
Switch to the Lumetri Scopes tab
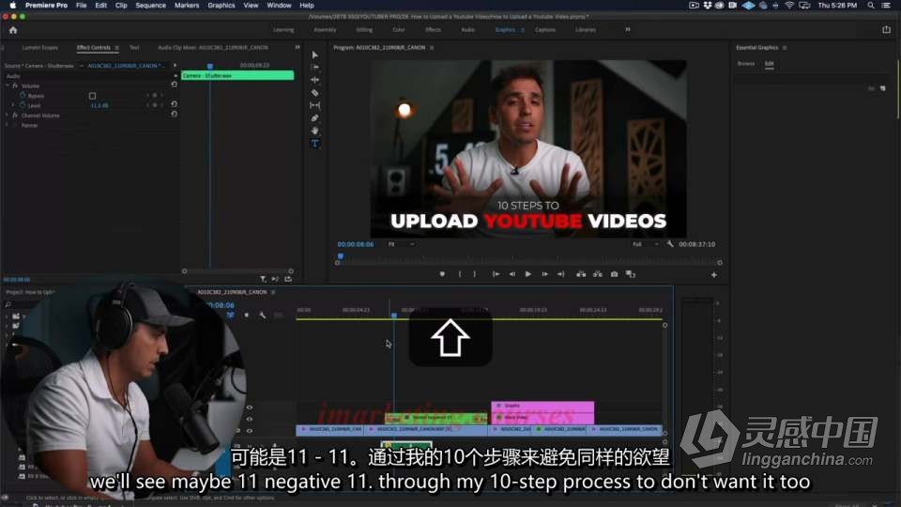coord(39,48)
